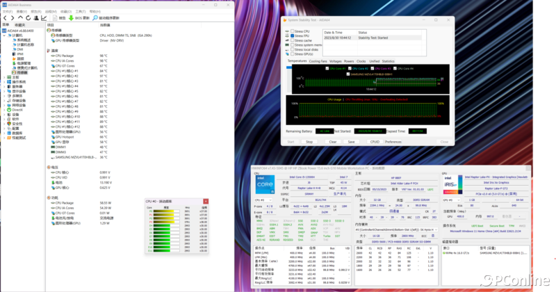Select the CPU Package 98 °C temperature row
556x292 pixels.
[81, 56]
